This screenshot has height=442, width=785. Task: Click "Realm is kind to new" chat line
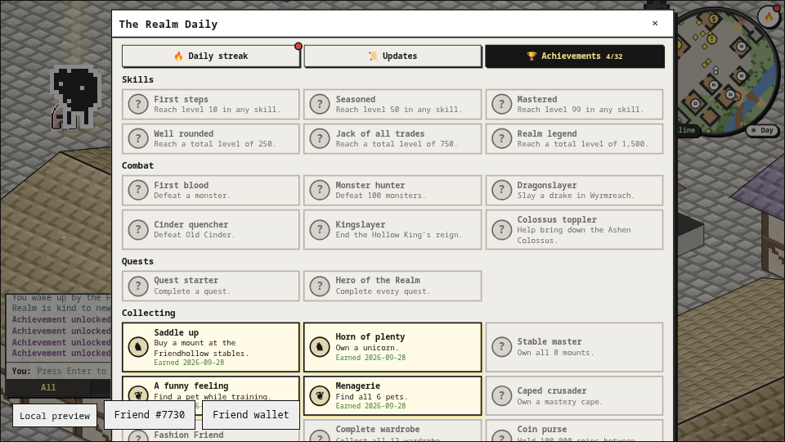click(61, 309)
